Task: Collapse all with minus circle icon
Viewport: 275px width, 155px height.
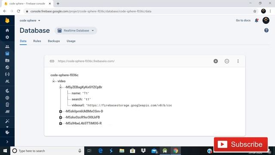Action: (227, 61)
